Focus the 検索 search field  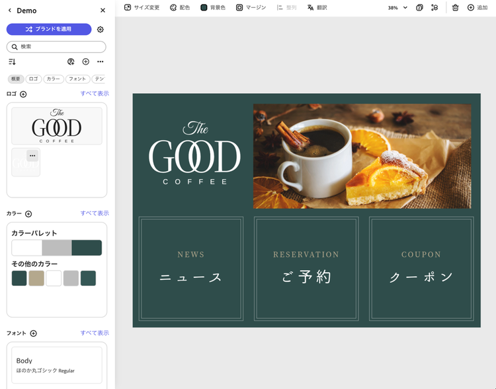(x=56, y=47)
